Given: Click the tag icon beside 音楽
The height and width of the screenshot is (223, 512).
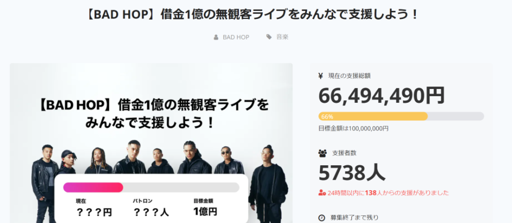Looking at the screenshot, I should (x=269, y=37).
